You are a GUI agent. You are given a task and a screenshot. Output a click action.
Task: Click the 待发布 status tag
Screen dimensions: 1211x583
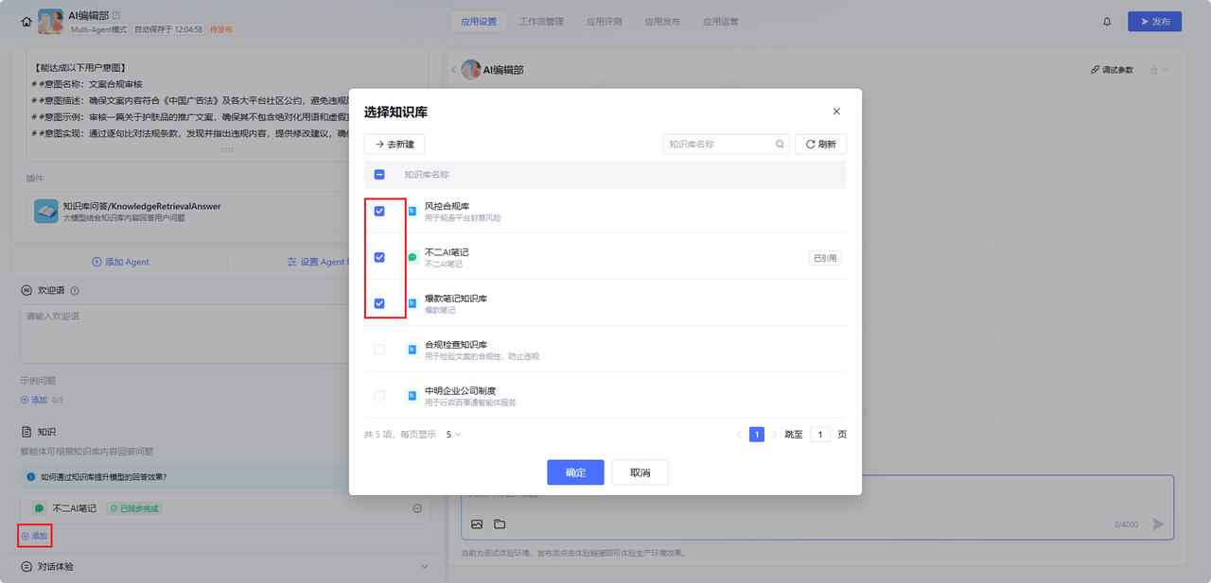pyautogui.click(x=220, y=29)
